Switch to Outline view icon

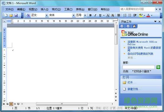(x=15, y=104)
